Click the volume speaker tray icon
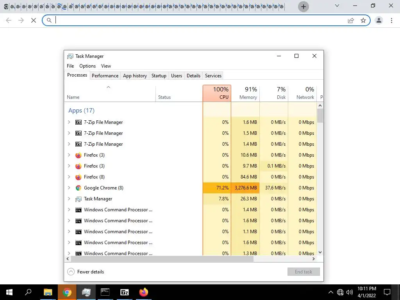This screenshot has height=300, width=400. [x=350, y=292]
